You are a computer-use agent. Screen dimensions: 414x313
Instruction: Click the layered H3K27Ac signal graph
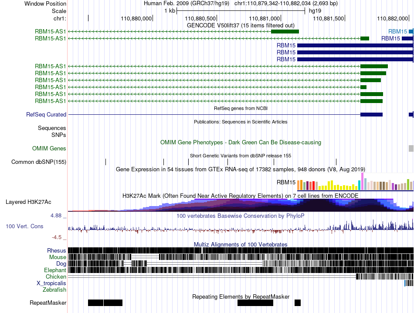241,205
